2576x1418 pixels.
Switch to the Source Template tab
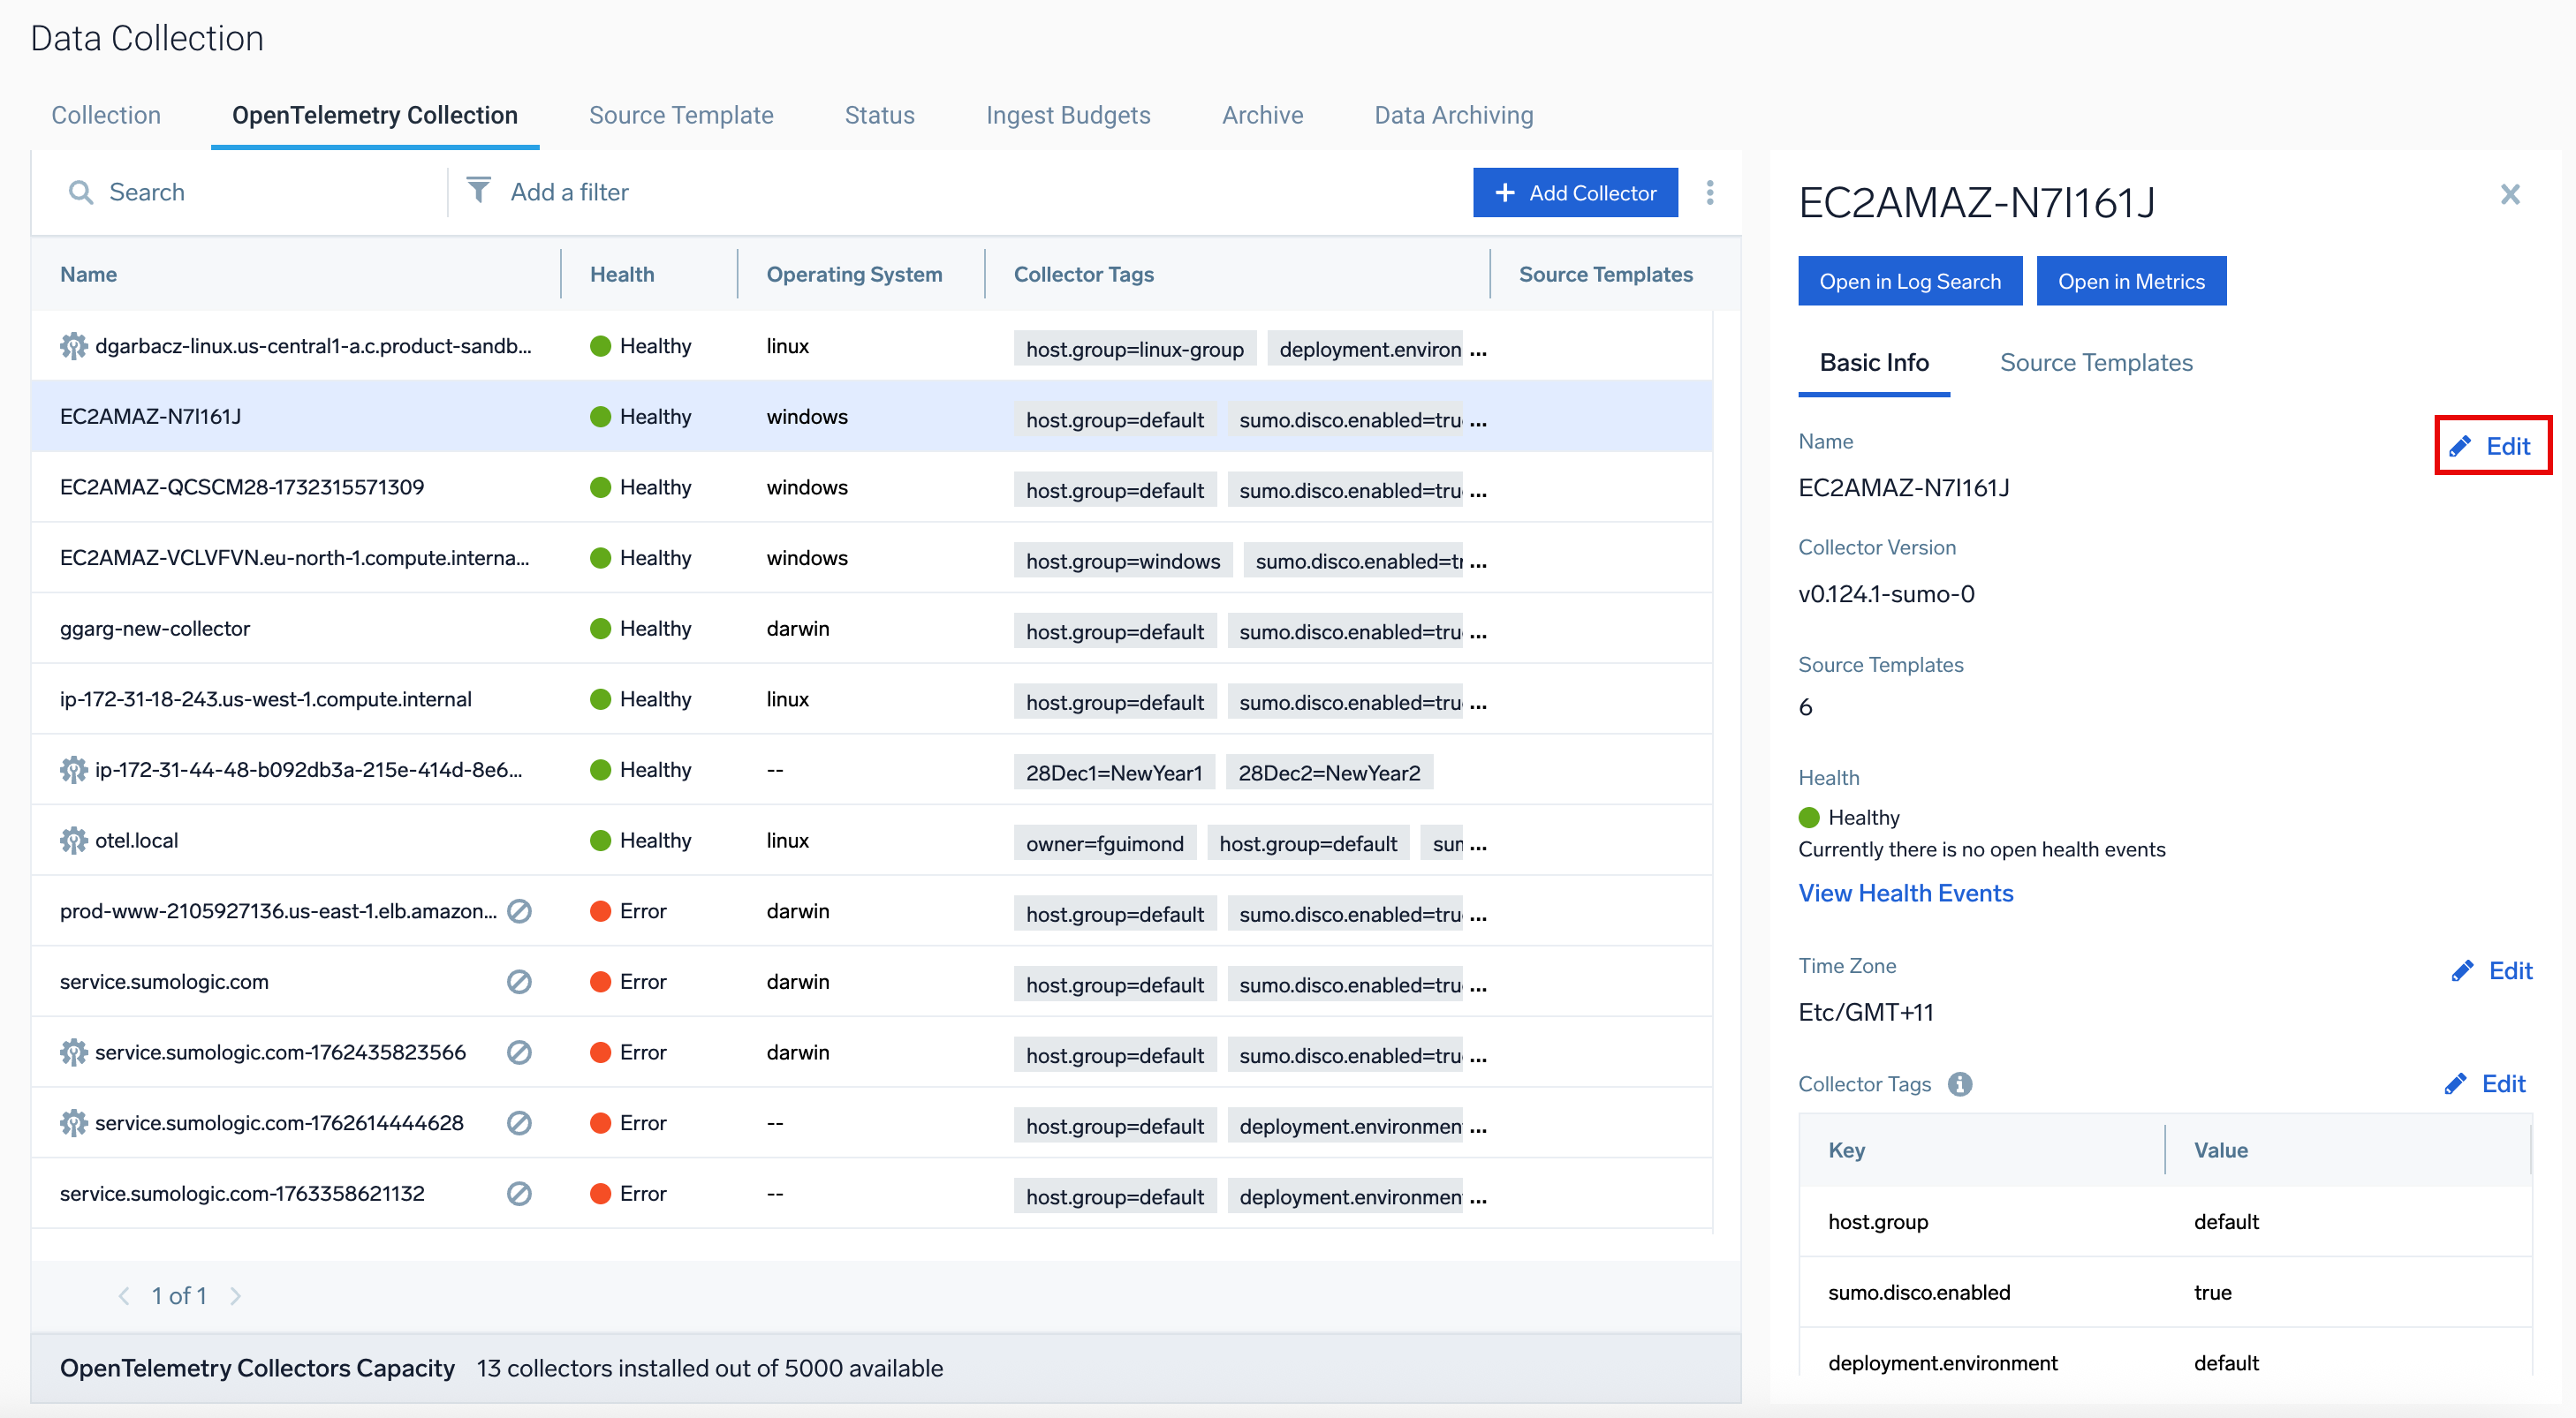[x=680, y=115]
